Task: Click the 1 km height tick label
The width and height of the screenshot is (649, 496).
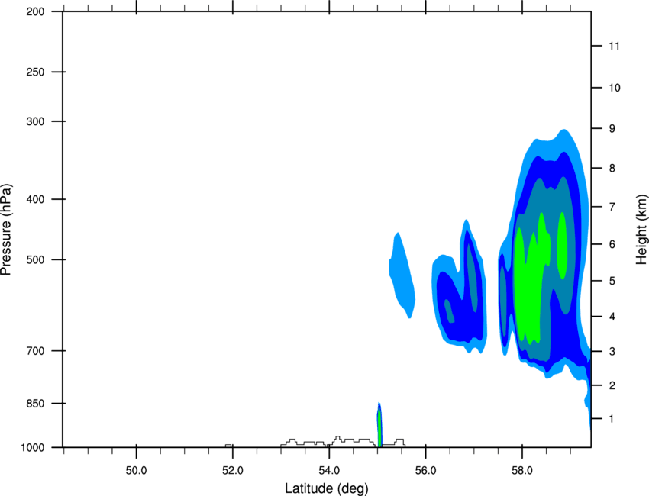Action: [x=612, y=419]
